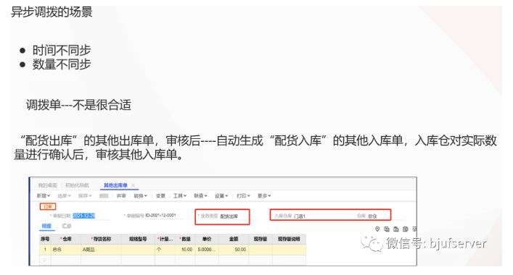Screen dimensions: 513x275
Task: Click the 入库仓库 field showing 门店1
Action: (300, 216)
